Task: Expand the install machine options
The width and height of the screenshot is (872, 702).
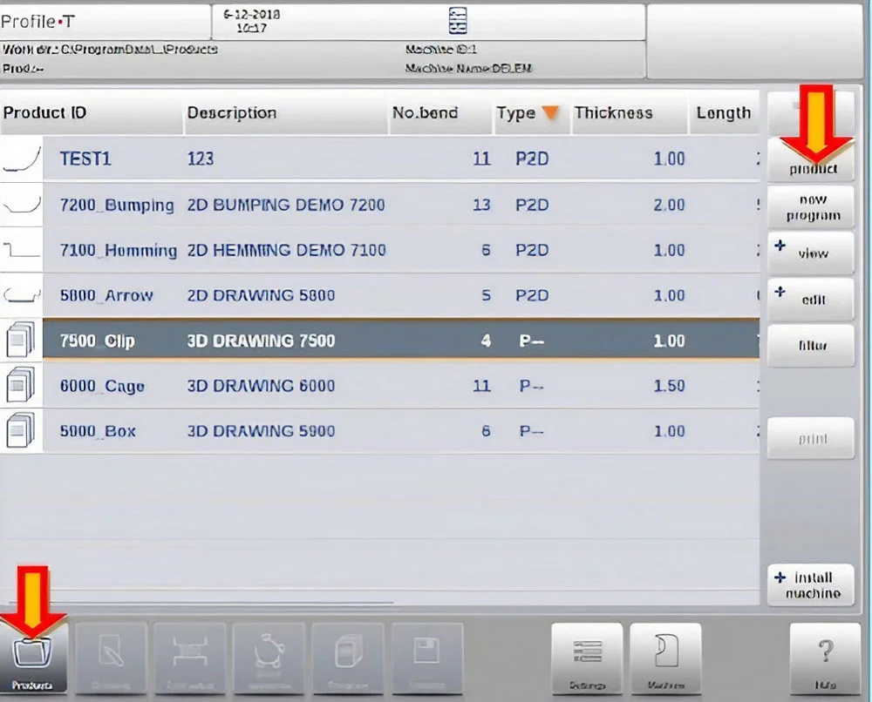Action: click(x=780, y=577)
